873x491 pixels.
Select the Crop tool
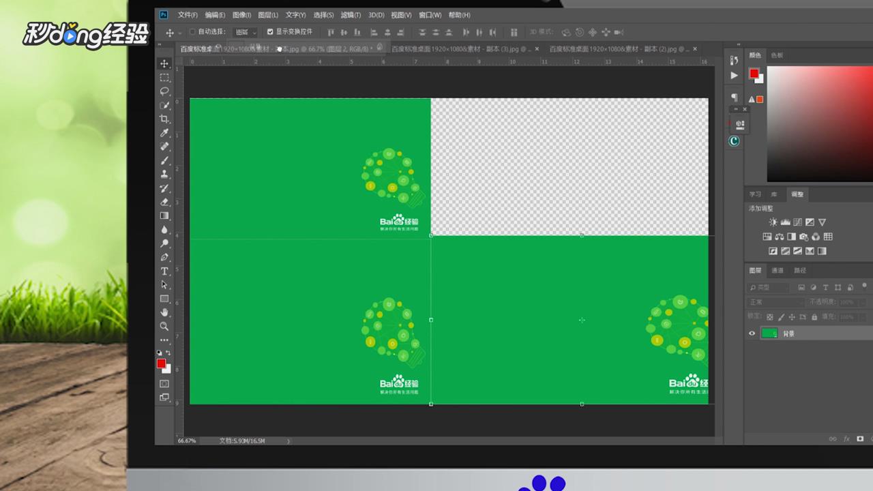point(164,119)
